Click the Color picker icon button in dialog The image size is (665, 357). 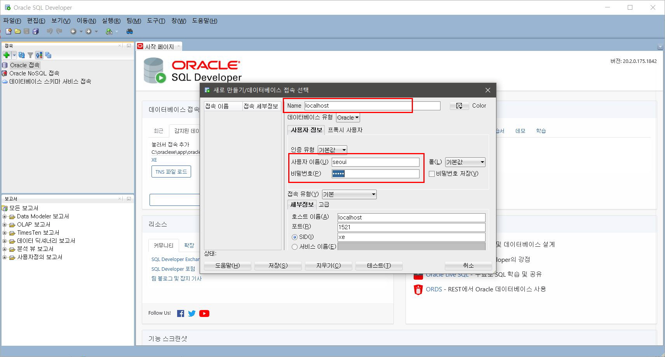click(459, 106)
